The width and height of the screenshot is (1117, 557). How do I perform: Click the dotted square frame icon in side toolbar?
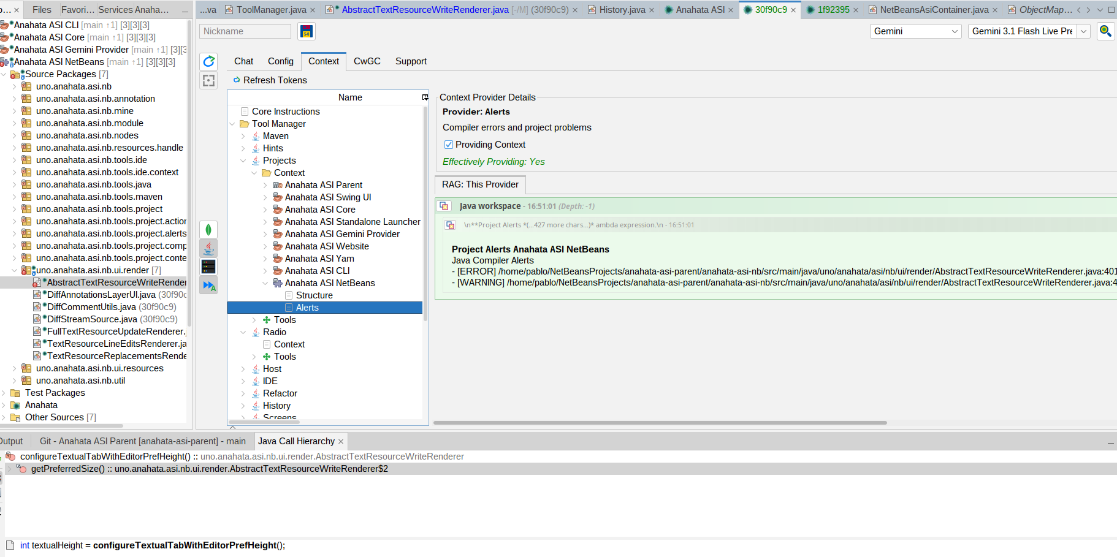[208, 80]
